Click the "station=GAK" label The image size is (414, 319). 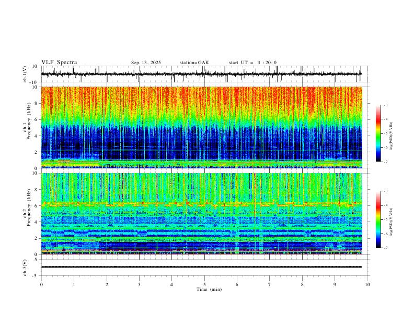(194, 63)
